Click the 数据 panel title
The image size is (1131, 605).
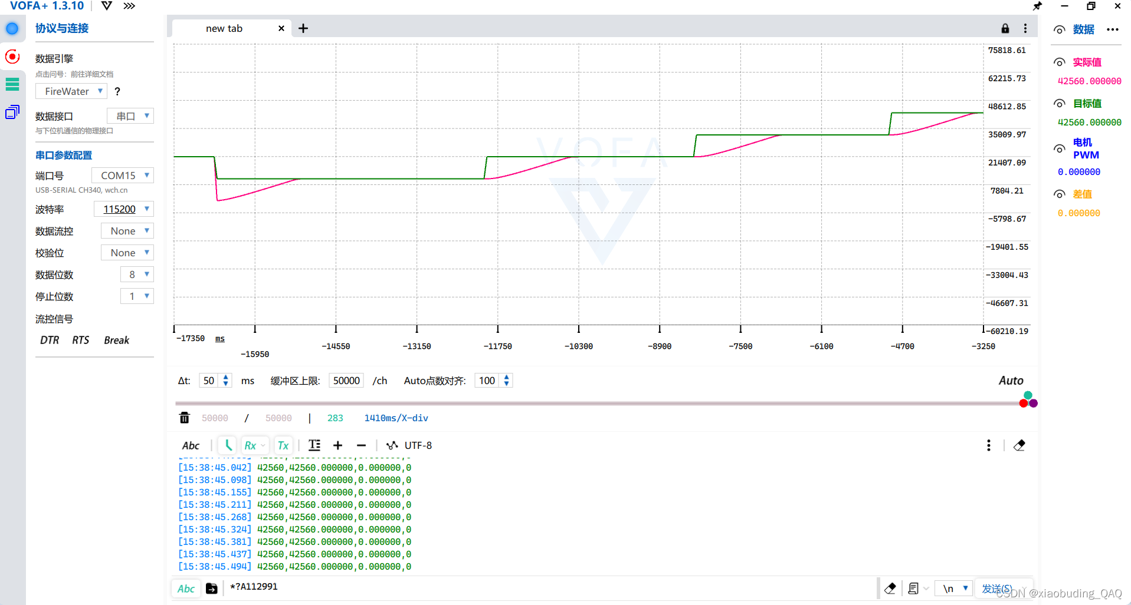coord(1083,29)
